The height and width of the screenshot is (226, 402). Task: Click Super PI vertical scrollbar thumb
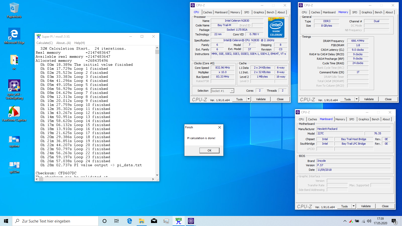click(x=157, y=52)
